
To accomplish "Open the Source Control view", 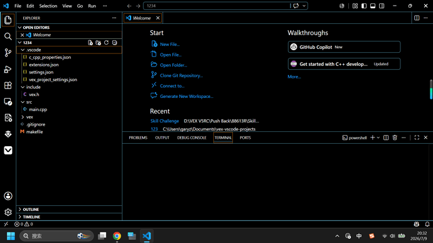I will coord(8,53).
